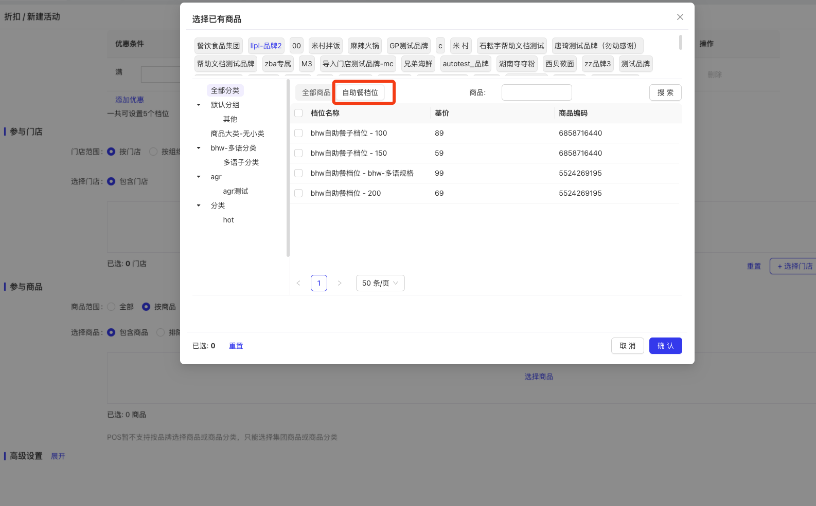Choose the 麻辣火锅 brand tag
The height and width of the screenshot is (506, 816).
(x=364, y=46)
